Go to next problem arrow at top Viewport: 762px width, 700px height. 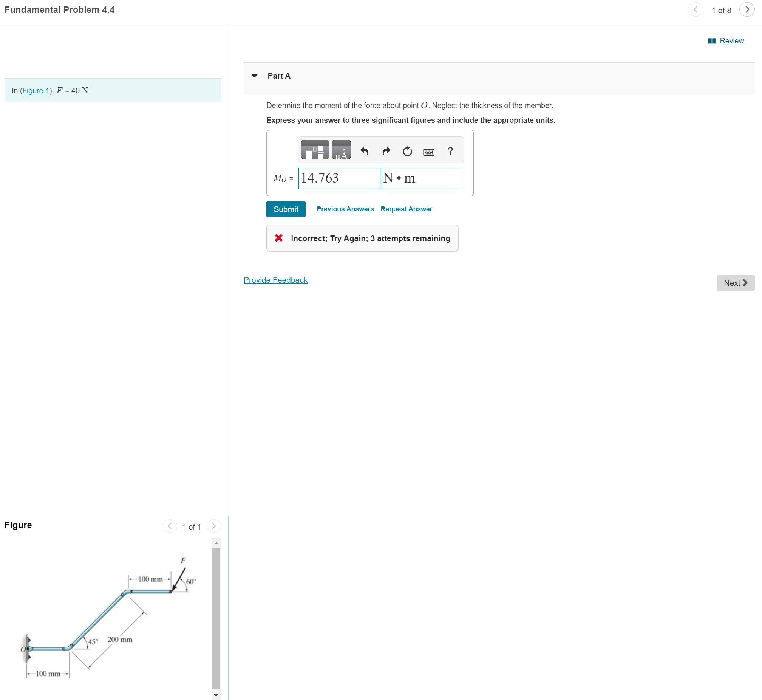click(747, 9)
